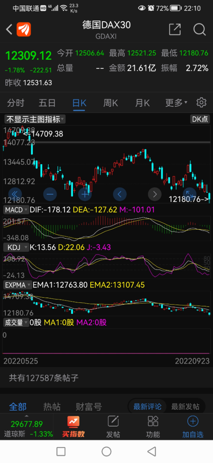Select the 日K tab
Viewport: 213px width, 463px height.
[79, 103]
